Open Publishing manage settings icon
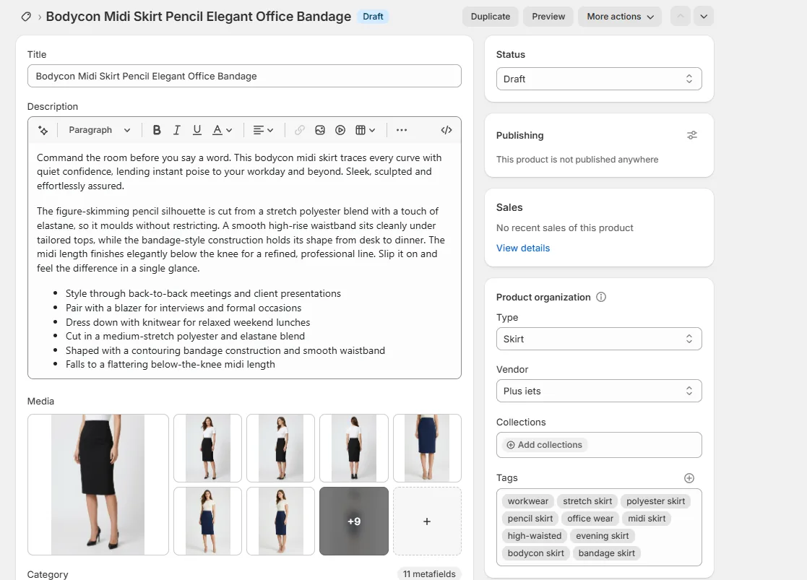 (691, 135)
